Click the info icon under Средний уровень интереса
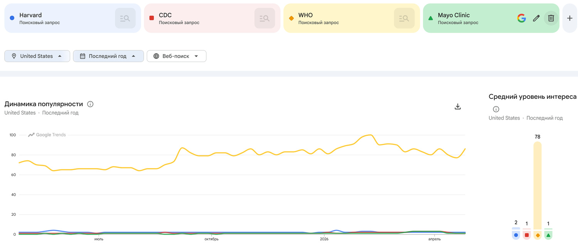The width and height of the screenshot is (578, 245). (496, 109)
